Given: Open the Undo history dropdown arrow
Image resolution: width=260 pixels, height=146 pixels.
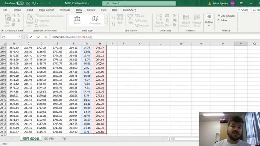Looking at the screenshot, I should [37, 3].
